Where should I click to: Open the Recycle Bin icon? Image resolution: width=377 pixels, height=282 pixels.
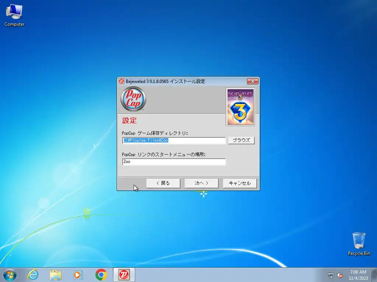[359, 244]
